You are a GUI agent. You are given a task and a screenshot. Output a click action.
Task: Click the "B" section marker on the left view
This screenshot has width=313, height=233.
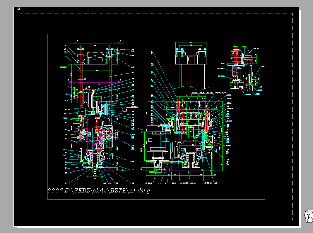[x=68, y=79]
